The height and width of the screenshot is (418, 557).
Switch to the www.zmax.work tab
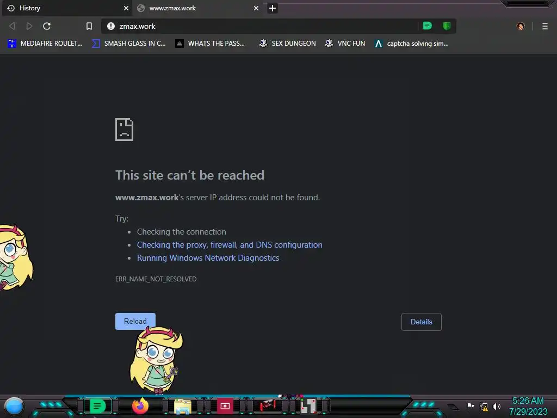pos(198,8)
